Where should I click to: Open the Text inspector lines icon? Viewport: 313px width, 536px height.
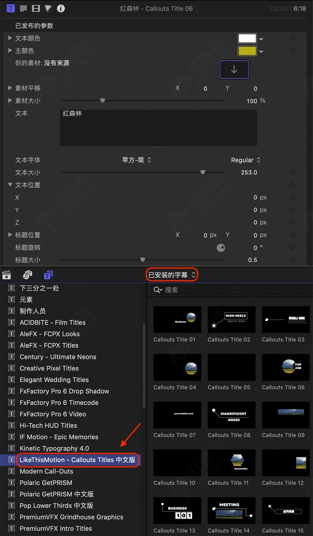[23, 8]
